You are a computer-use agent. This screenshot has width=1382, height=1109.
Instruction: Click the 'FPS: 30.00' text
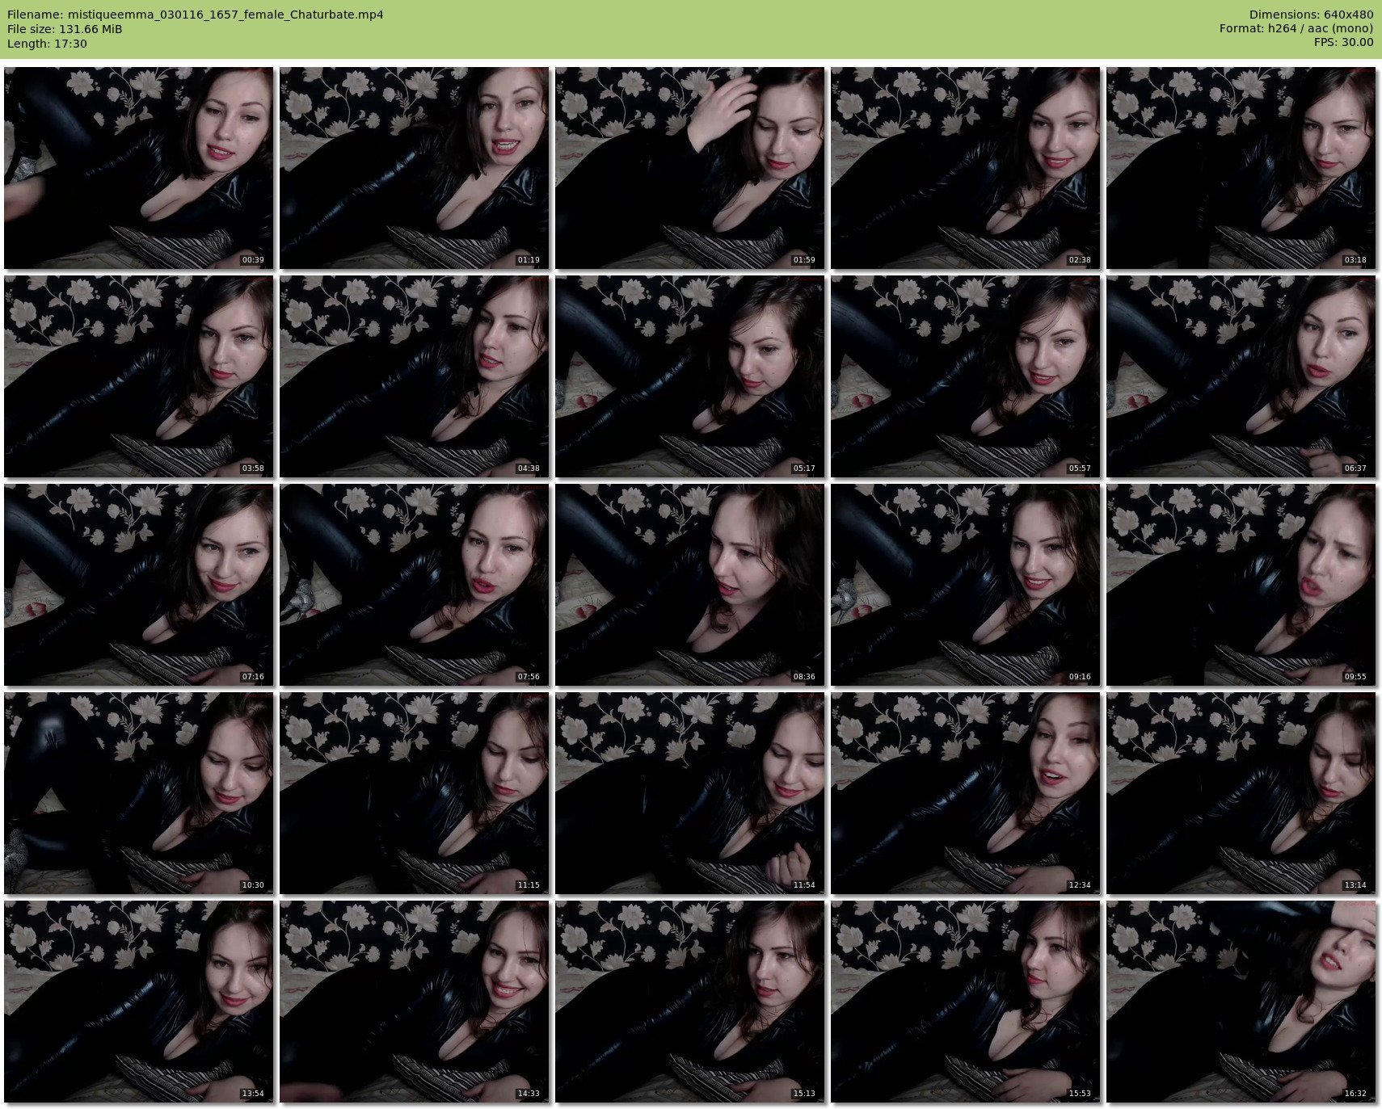1343,44
